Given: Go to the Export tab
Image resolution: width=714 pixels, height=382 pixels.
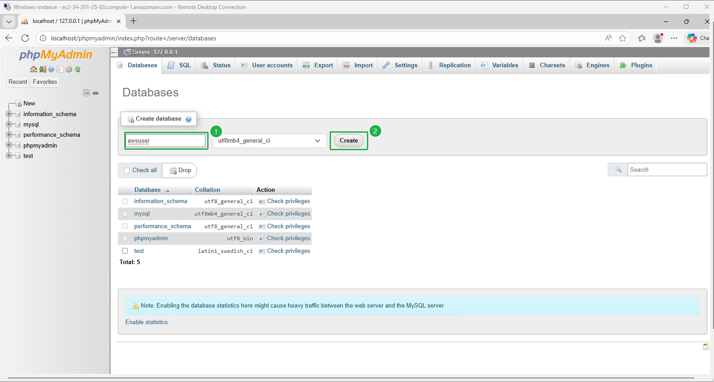Looking at the screenshot, I should pyautogui.click(x=318, y=65).
